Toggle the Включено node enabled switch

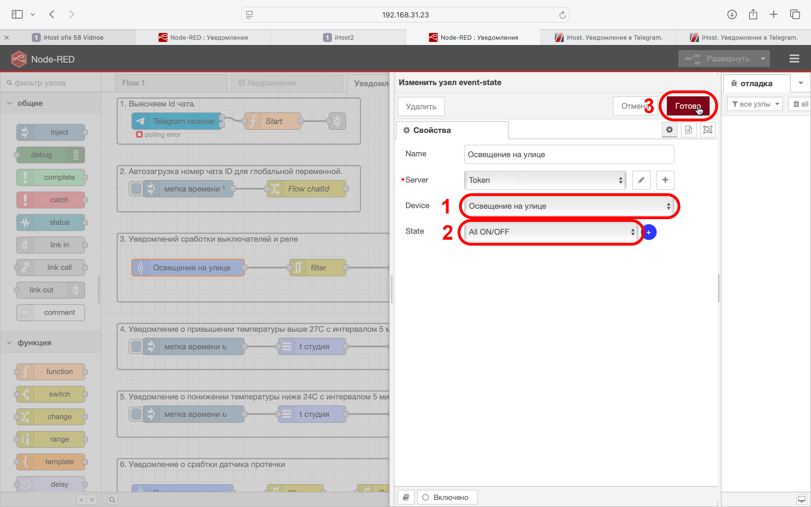(447, 497)
